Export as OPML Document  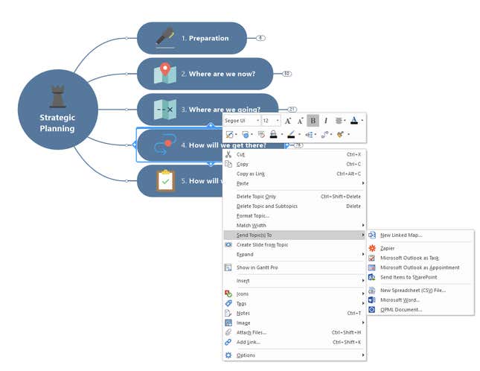click(x=420, y=309)
